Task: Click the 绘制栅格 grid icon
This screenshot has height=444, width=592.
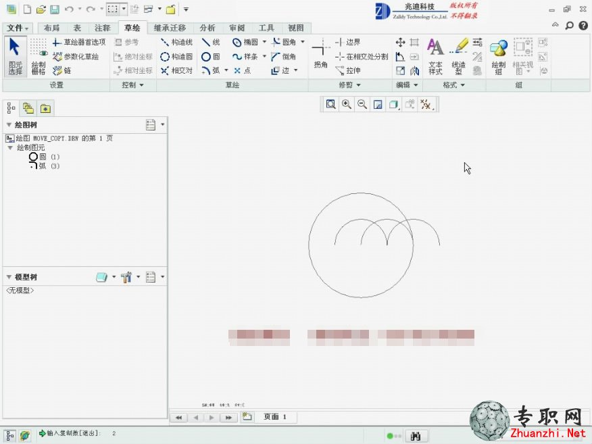Action: tap(38, 57)
